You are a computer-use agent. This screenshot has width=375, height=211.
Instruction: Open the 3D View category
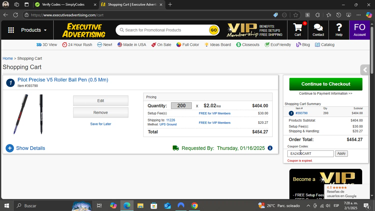click(x=47, y=45)
